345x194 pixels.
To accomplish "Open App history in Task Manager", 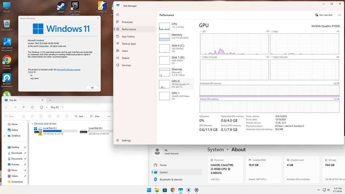I will click(135, 37).
